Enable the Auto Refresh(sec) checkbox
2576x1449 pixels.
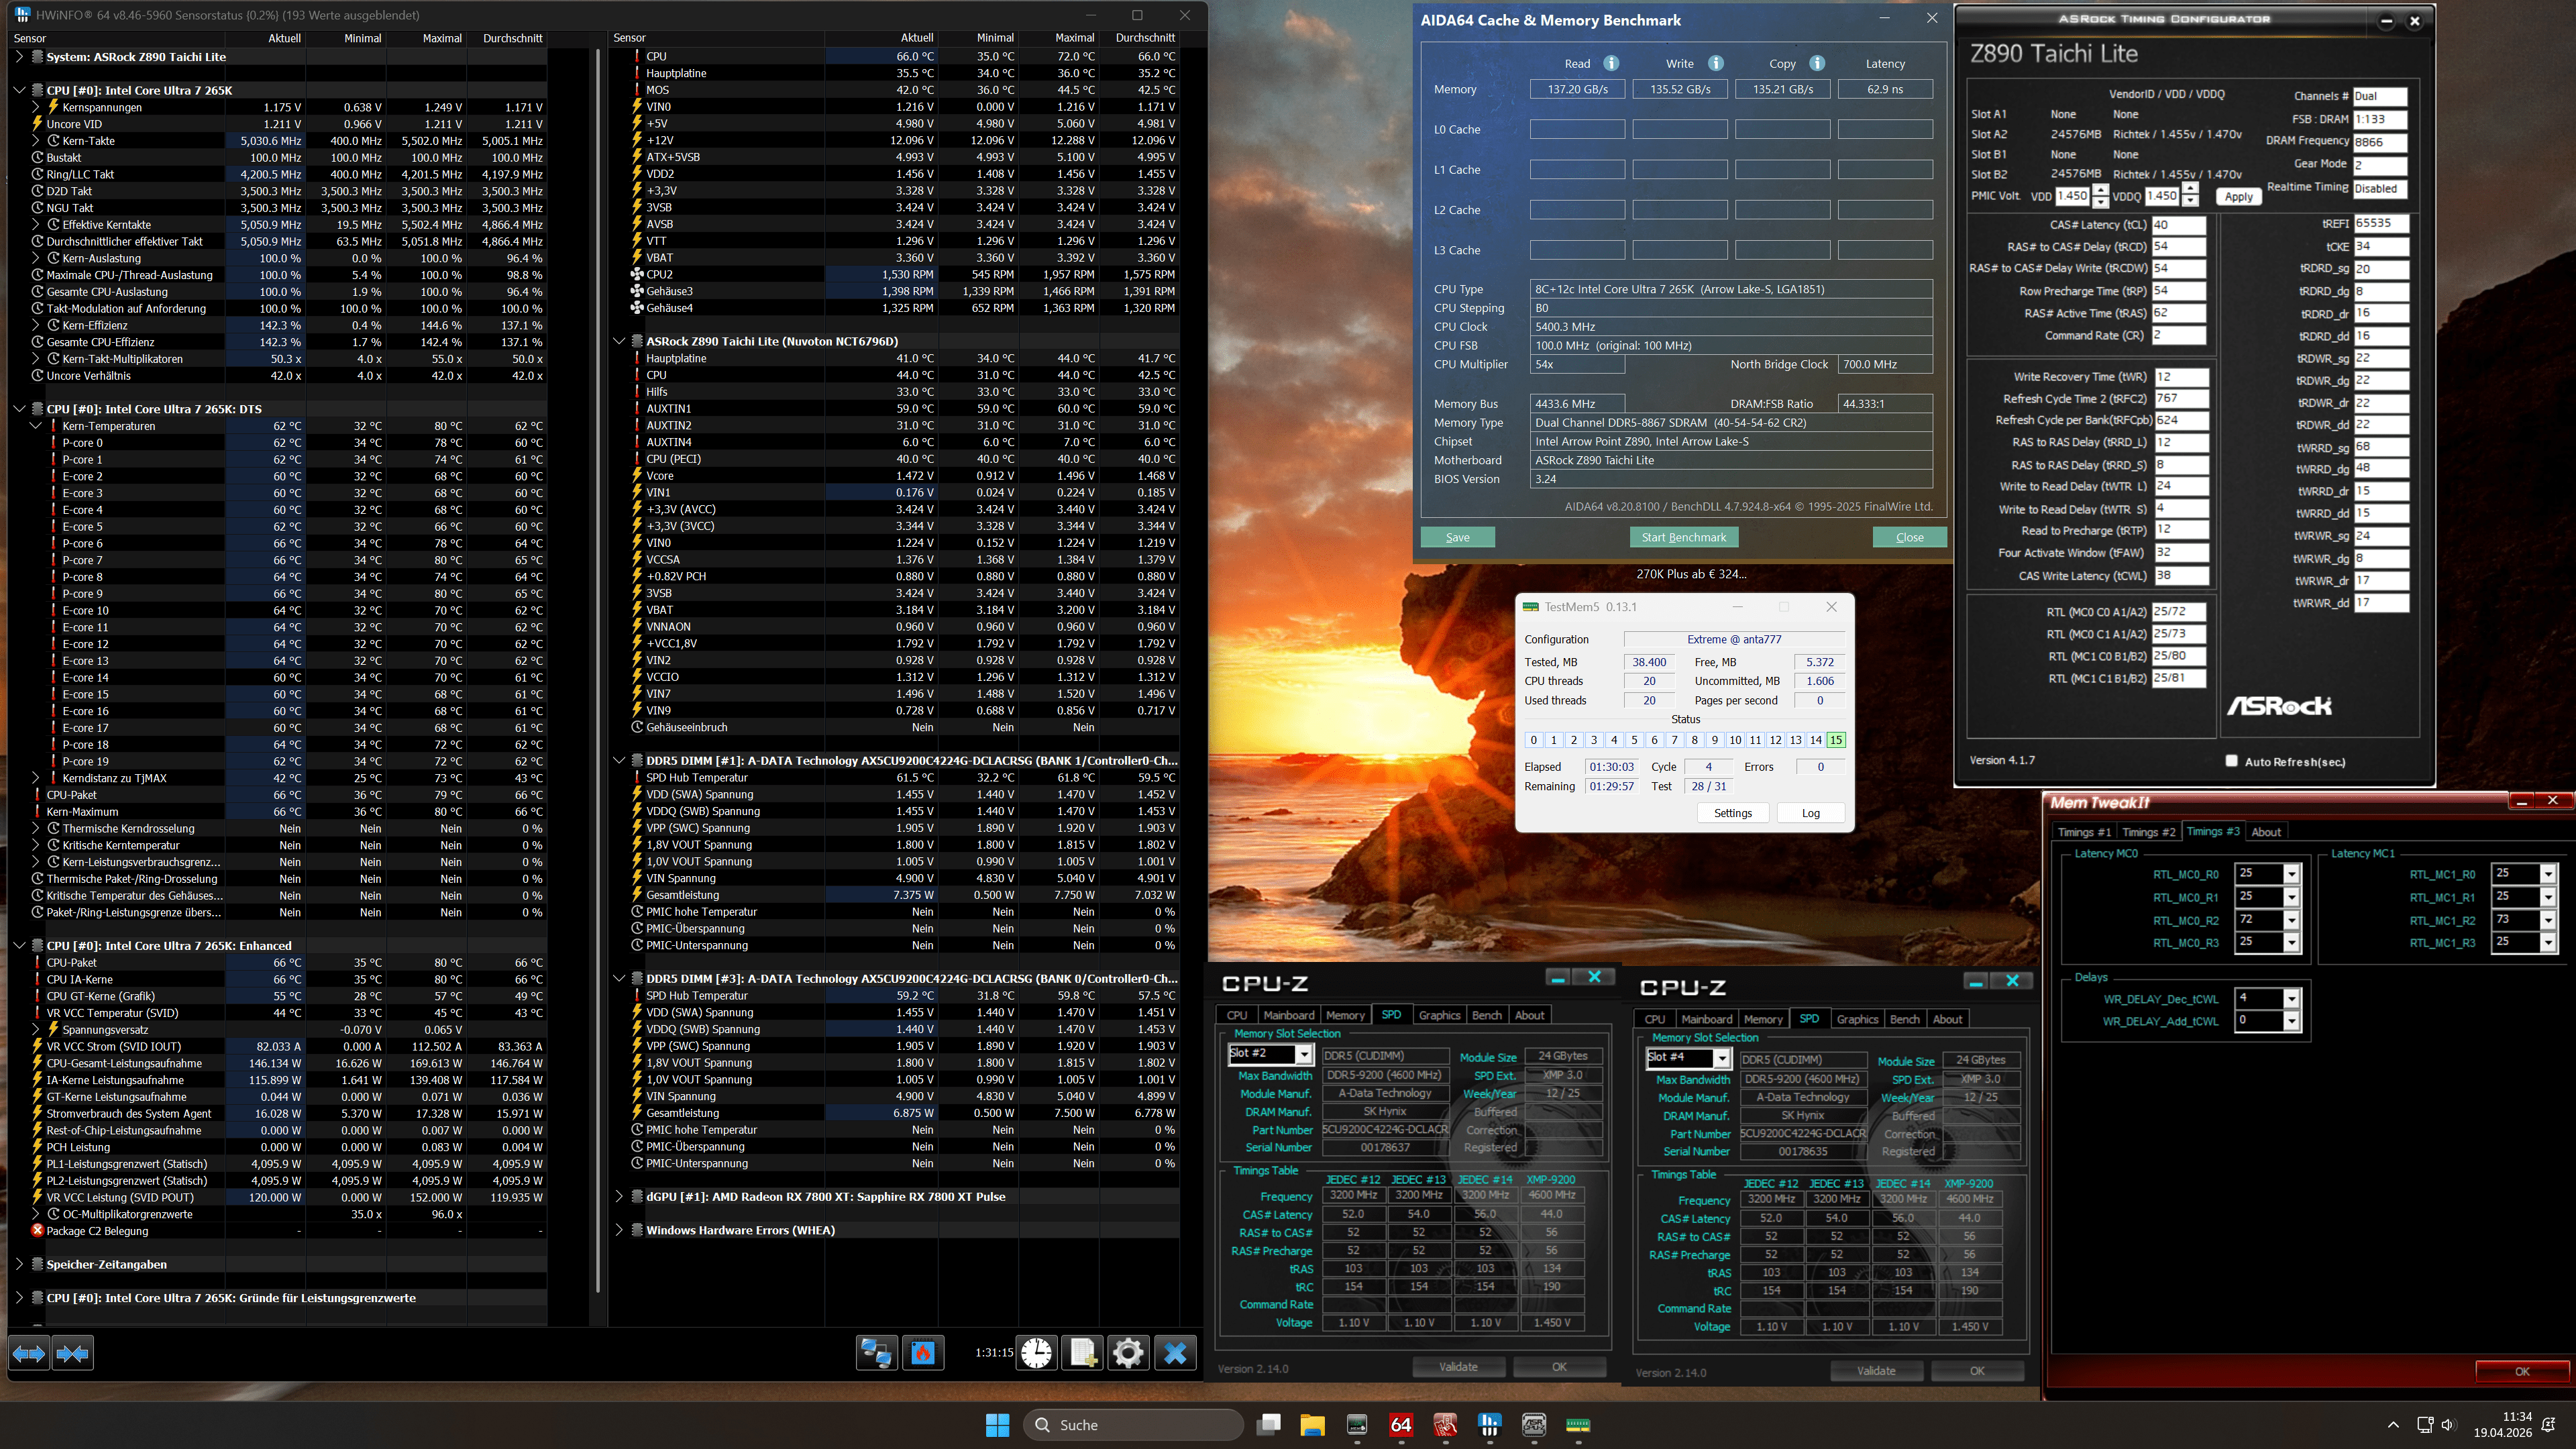click(x=2231, y=761)
